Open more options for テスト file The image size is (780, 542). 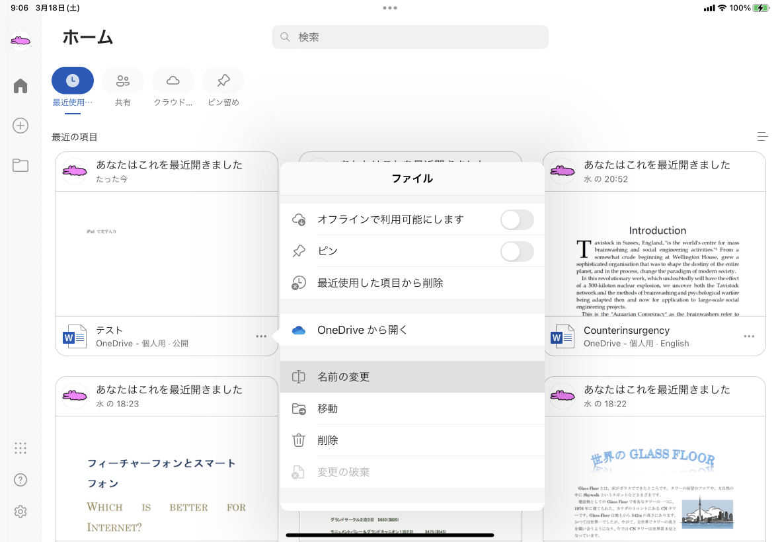click(261, 336)
